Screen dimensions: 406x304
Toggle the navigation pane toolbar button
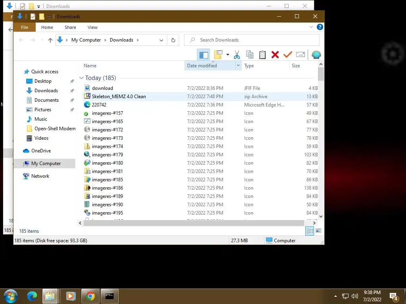[203, 55]
